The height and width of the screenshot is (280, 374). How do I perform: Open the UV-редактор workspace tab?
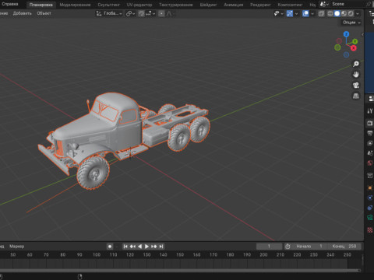[139, 5]
